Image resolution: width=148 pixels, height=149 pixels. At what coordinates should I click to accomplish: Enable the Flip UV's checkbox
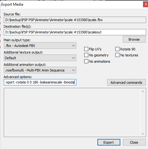coord(86,49)
